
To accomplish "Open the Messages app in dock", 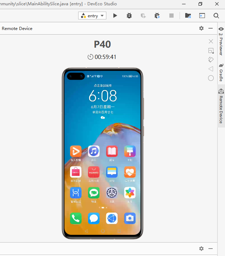I will pyautogui.click(x=94, y=218).
